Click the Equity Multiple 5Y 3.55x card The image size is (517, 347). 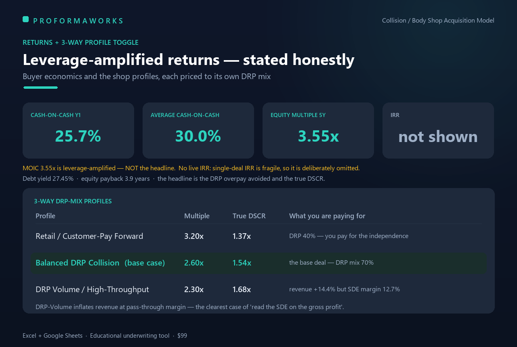pyautogui.click(x=318, y=130)
